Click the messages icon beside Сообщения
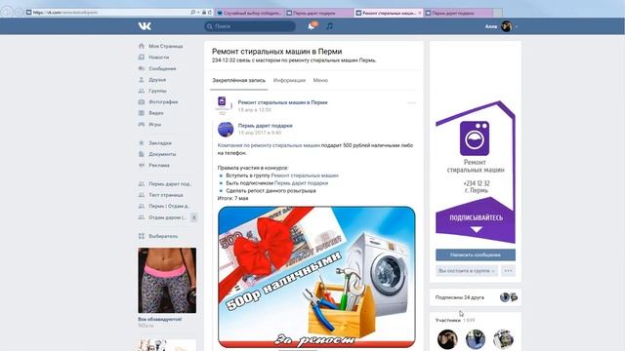 click(x=141, y=68)
